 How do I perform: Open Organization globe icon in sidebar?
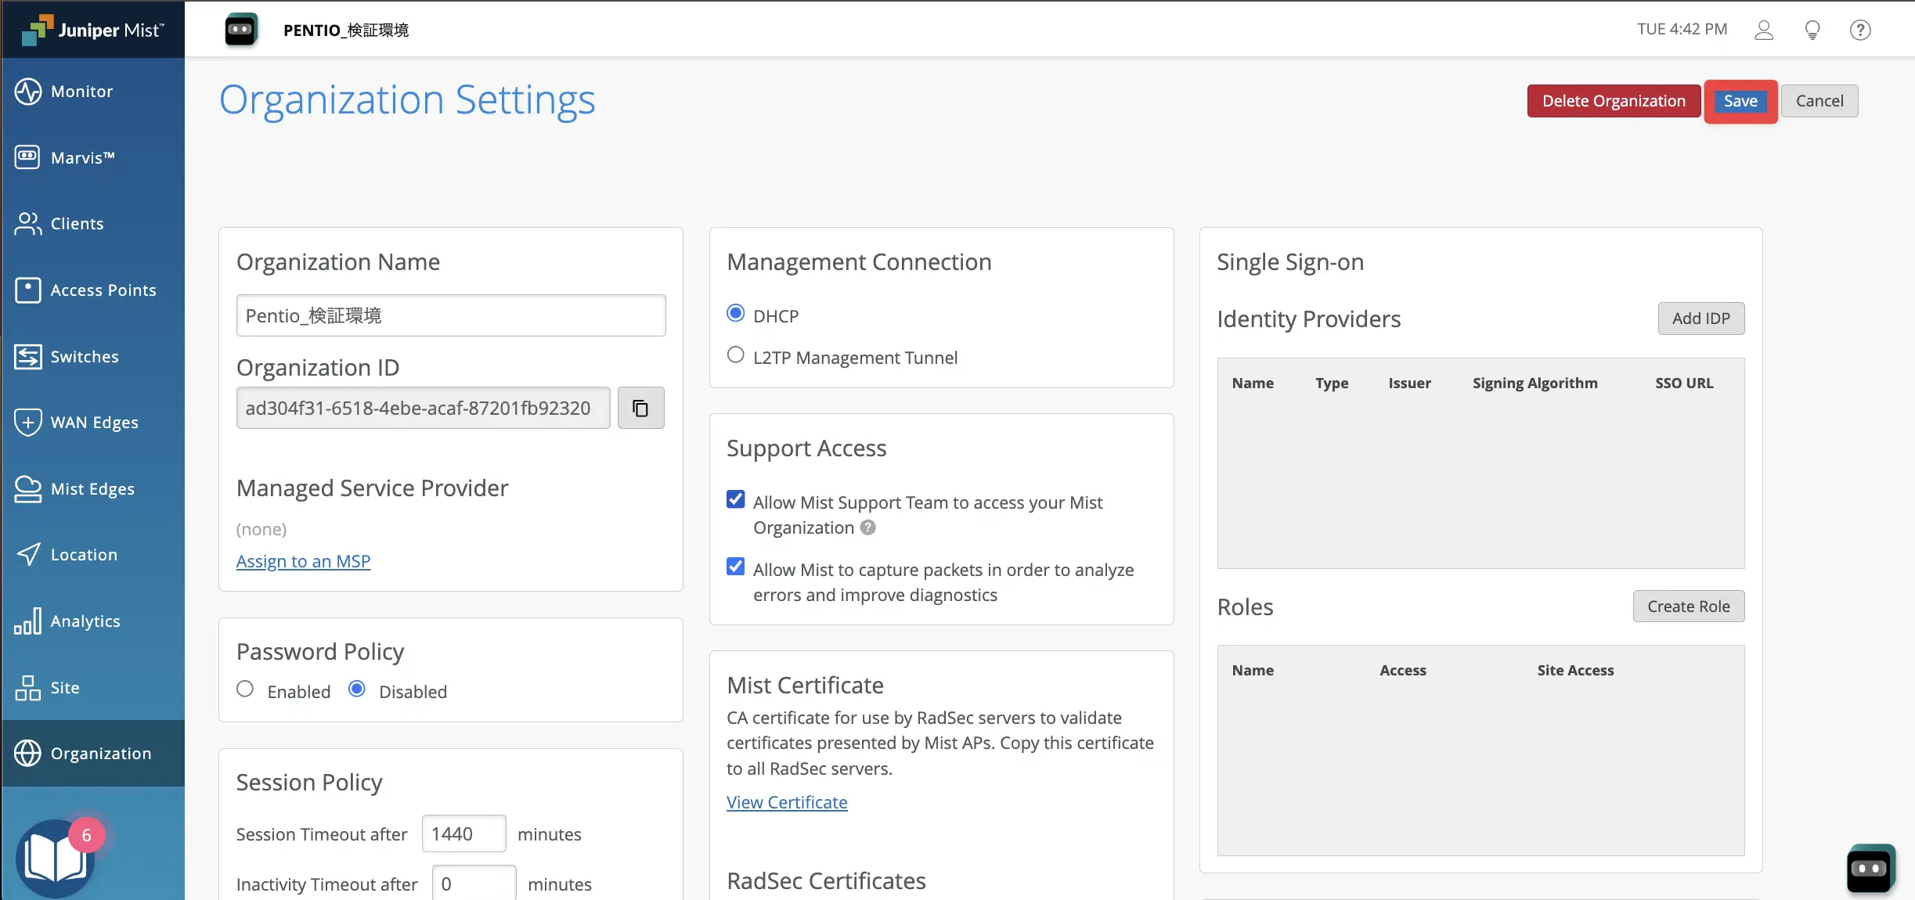pyautogui.click(x=28, y=754)
